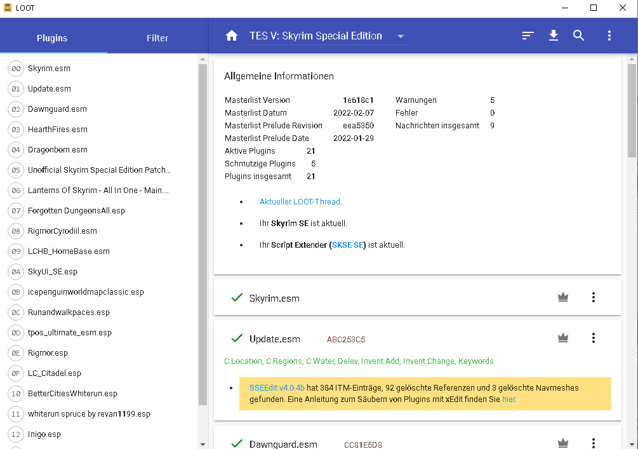Open TES V: Skyrim Special Edition selector
This screenshot has width=638, height=449.
tap(316, 36)
